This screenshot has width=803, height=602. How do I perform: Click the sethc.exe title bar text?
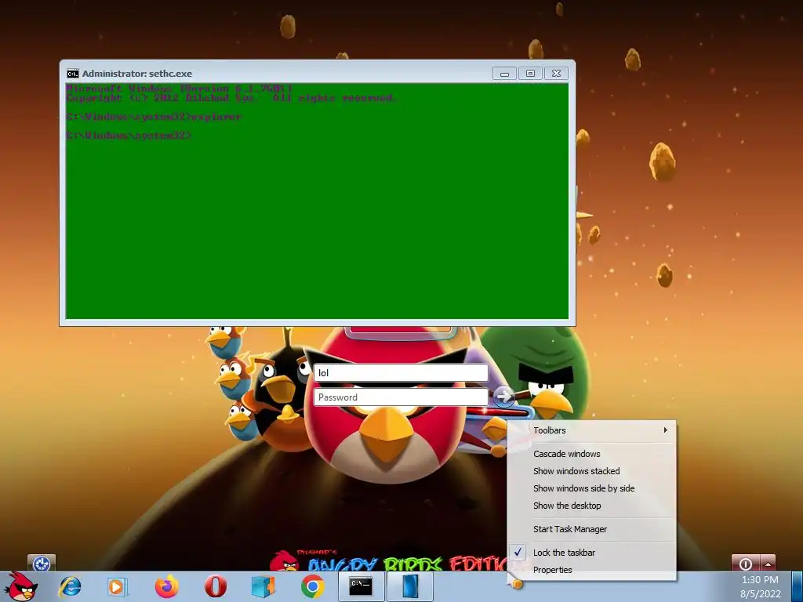point(136,74)
